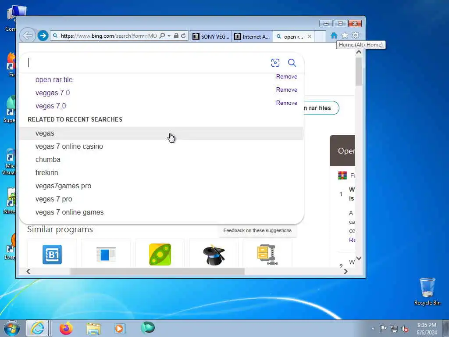Open Favorites with the star icon
Screen dimensions: 449x337
345,35
